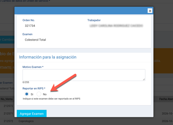The width and height of the screenshot is (173, 125).
Task: Click 212571 in the background table
Action: (8, 113)
